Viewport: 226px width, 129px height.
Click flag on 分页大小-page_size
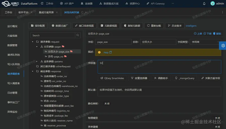[x=71, y=51]
